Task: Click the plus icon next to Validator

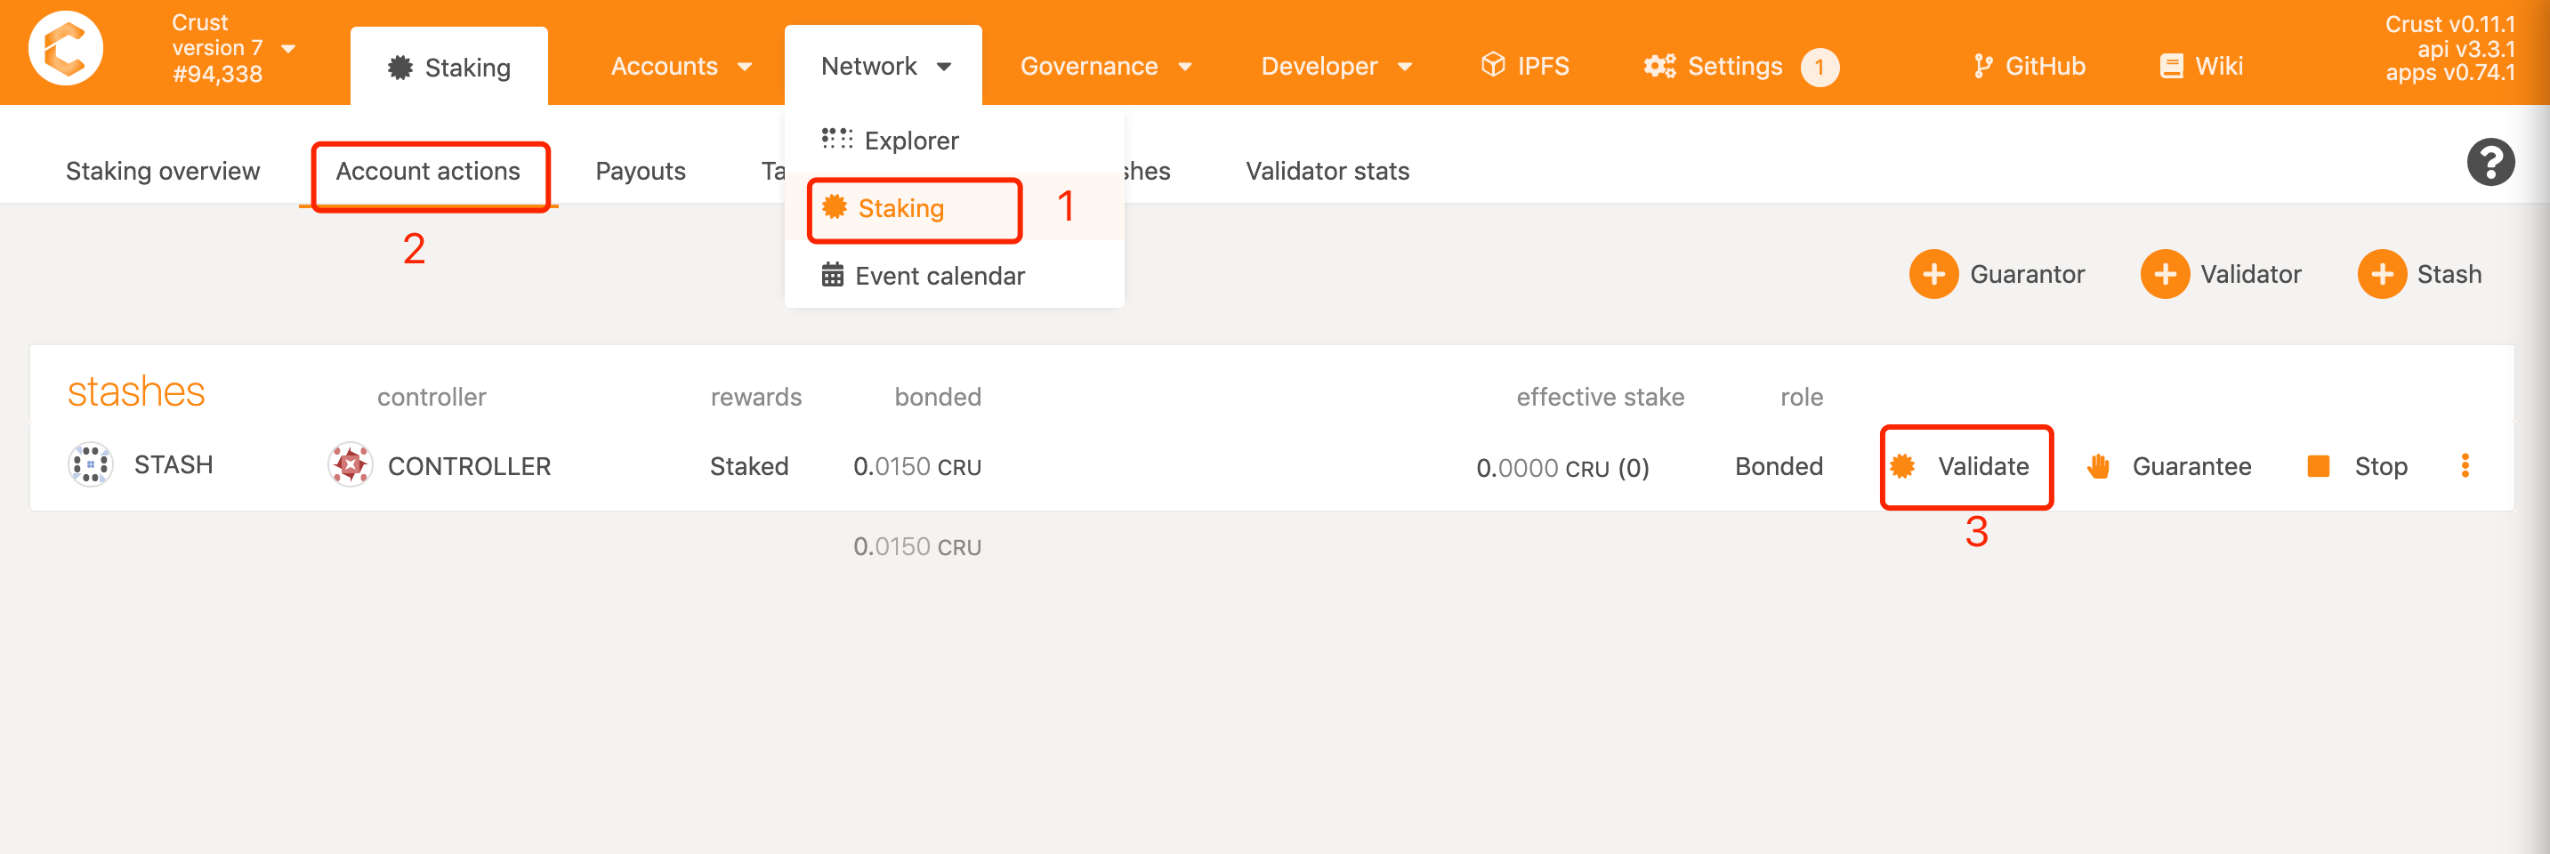Action: [2165, 274]
